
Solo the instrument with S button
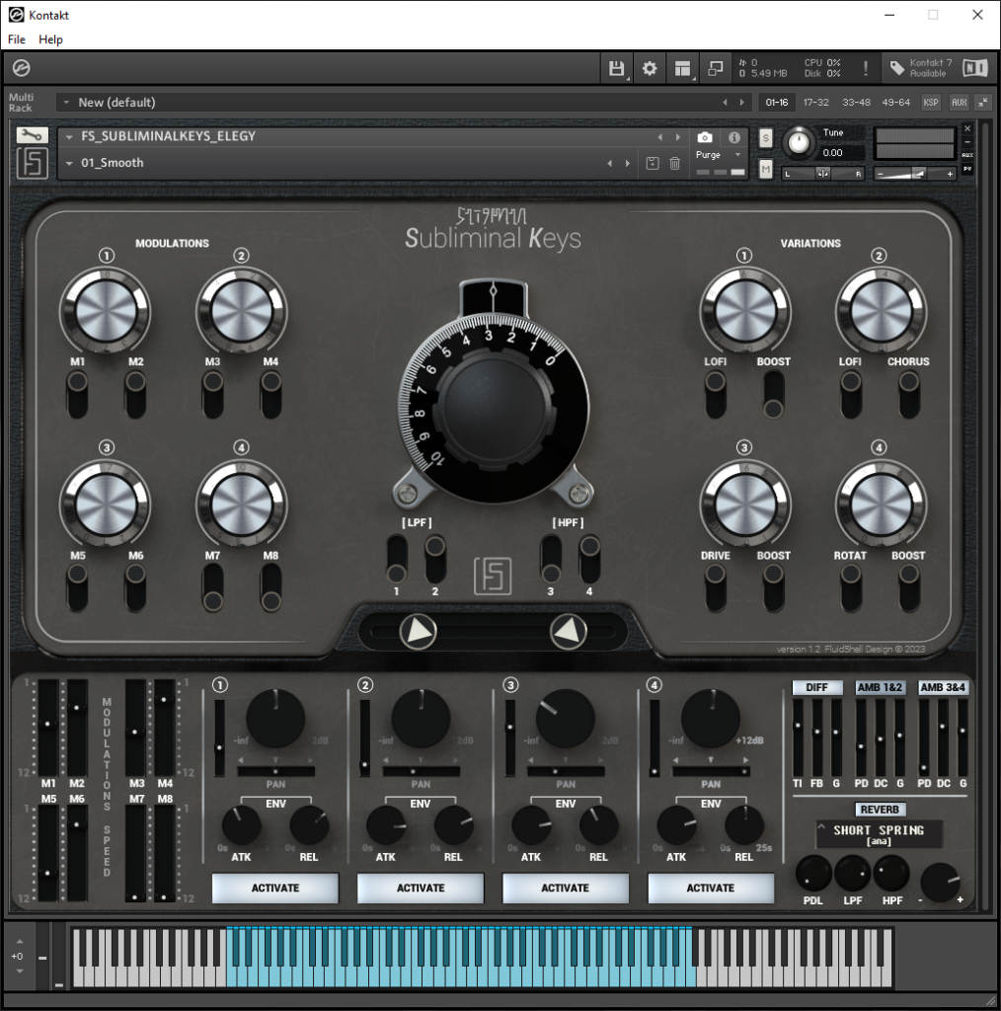pos(765,137)
